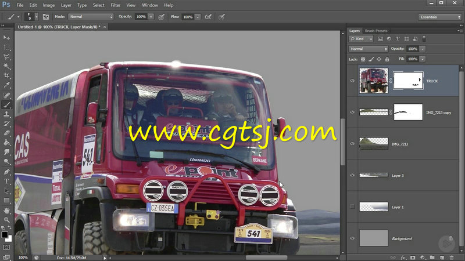This screenshot has height=261, width=465.
Task: Select the Smudge tool
Action: [6, 152]
